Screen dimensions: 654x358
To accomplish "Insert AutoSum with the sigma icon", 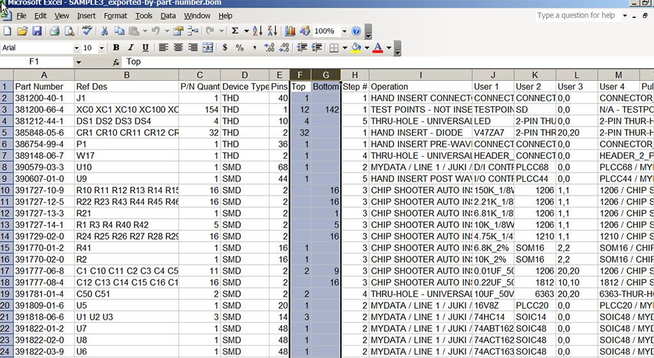I will [x=235, y=31].
